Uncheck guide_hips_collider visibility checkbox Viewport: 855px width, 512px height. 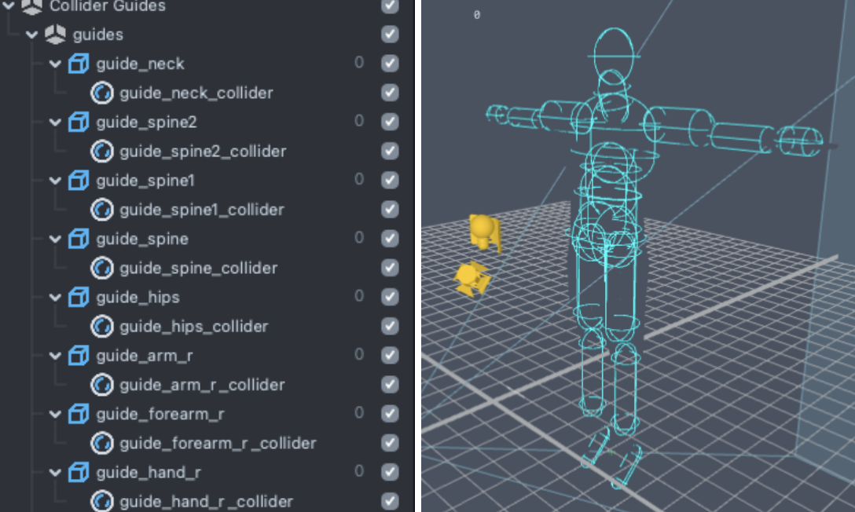(x=390, y=326)
